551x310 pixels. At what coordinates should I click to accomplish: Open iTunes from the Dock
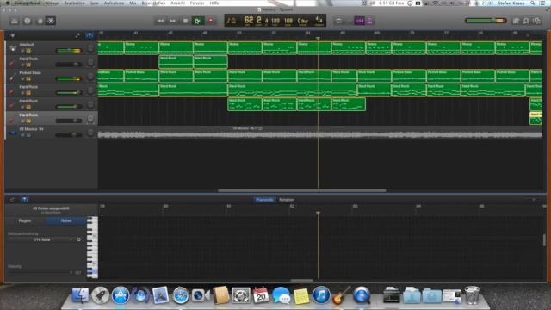pos(321,295)
